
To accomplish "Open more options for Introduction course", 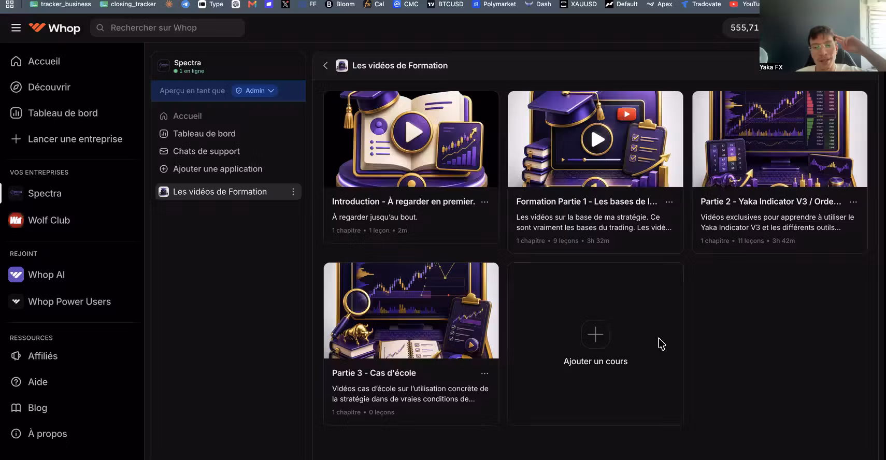I will point(484,202).
